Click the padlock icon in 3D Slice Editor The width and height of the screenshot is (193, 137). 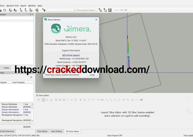click(76, 100)
